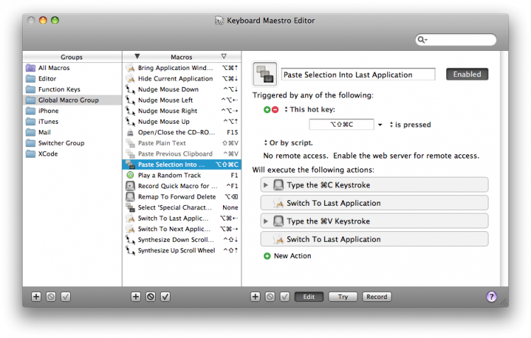
Task: Expand the Type ⌘C Keystroke action
Action: tap(265, 185)
